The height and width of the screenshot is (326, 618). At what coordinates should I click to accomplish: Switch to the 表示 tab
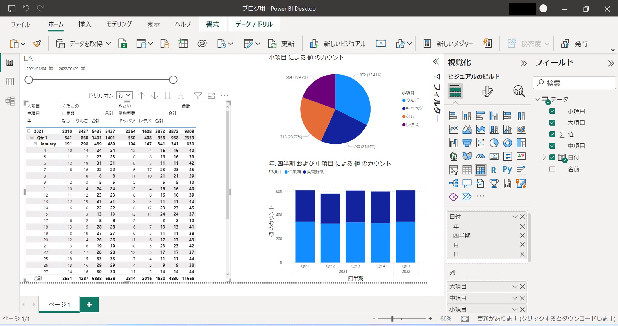[153, 24]
